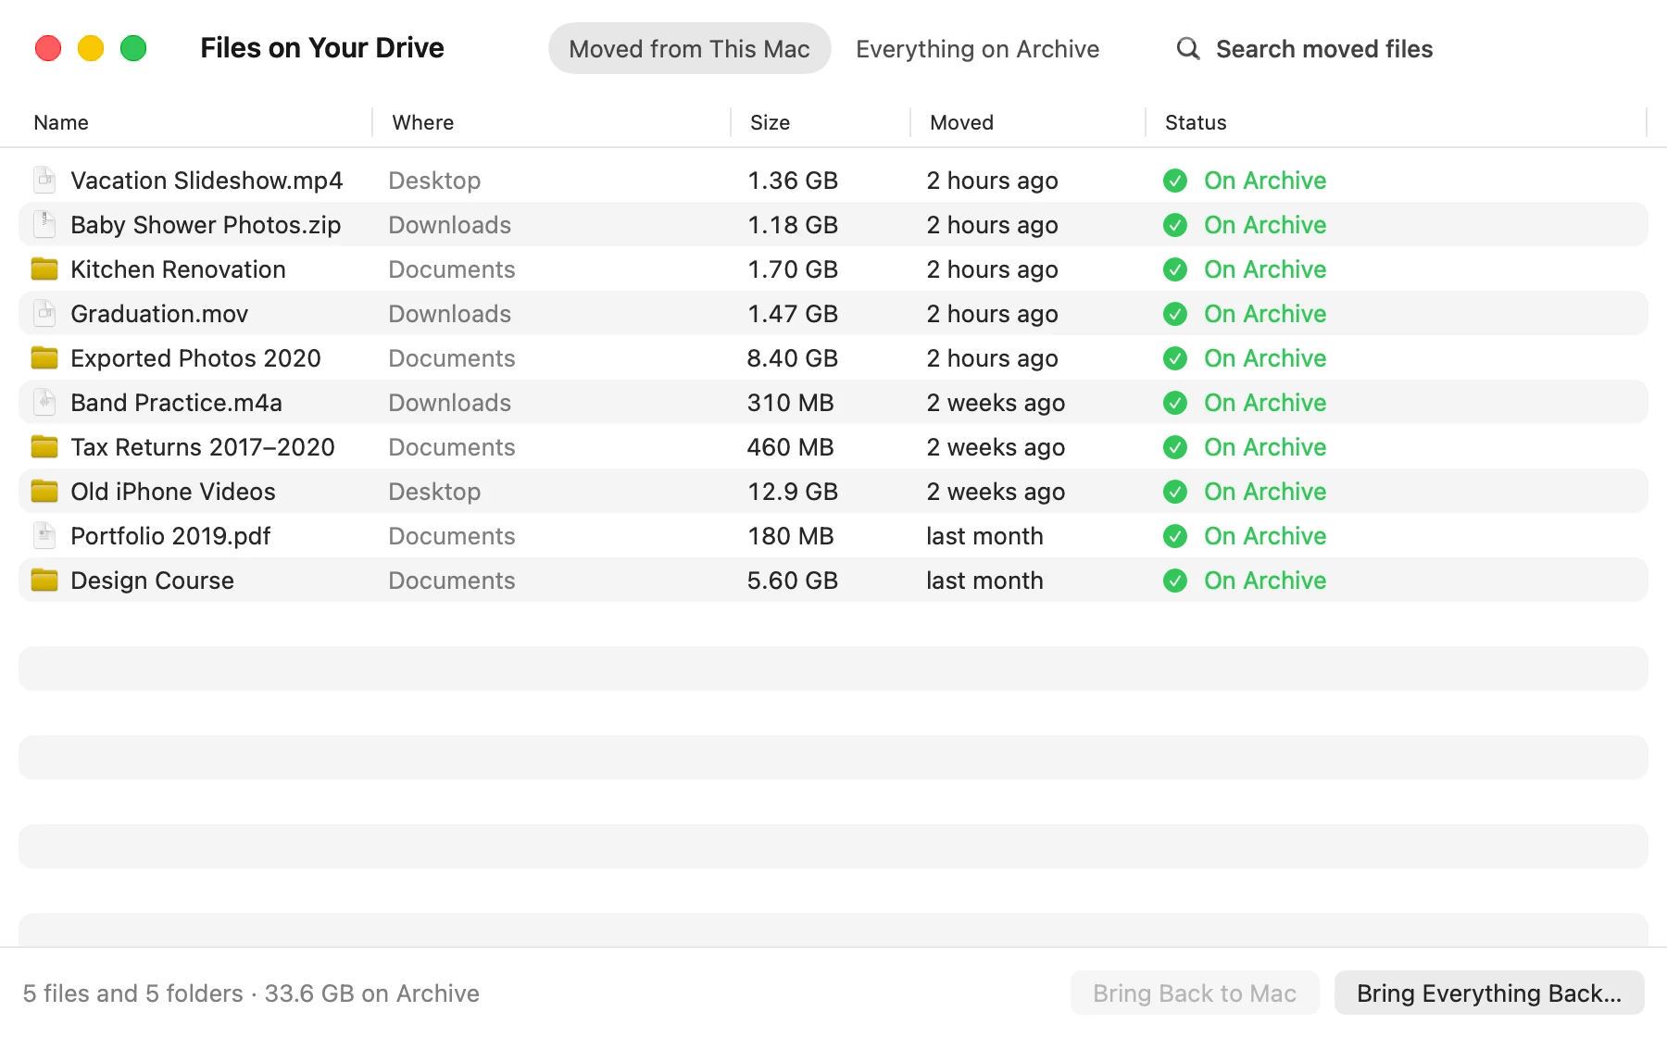The width and height of the screenshot is (1667, 1037).
Task: Focus the Search moved files field
Action: (1324, 48)
